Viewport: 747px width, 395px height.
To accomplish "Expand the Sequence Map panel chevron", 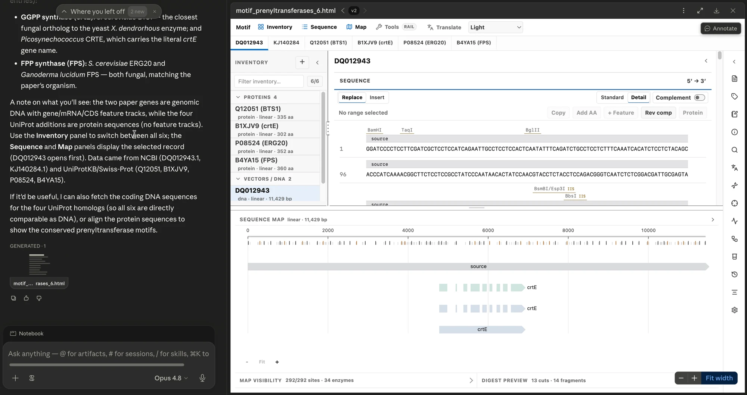I will [713, 220].
